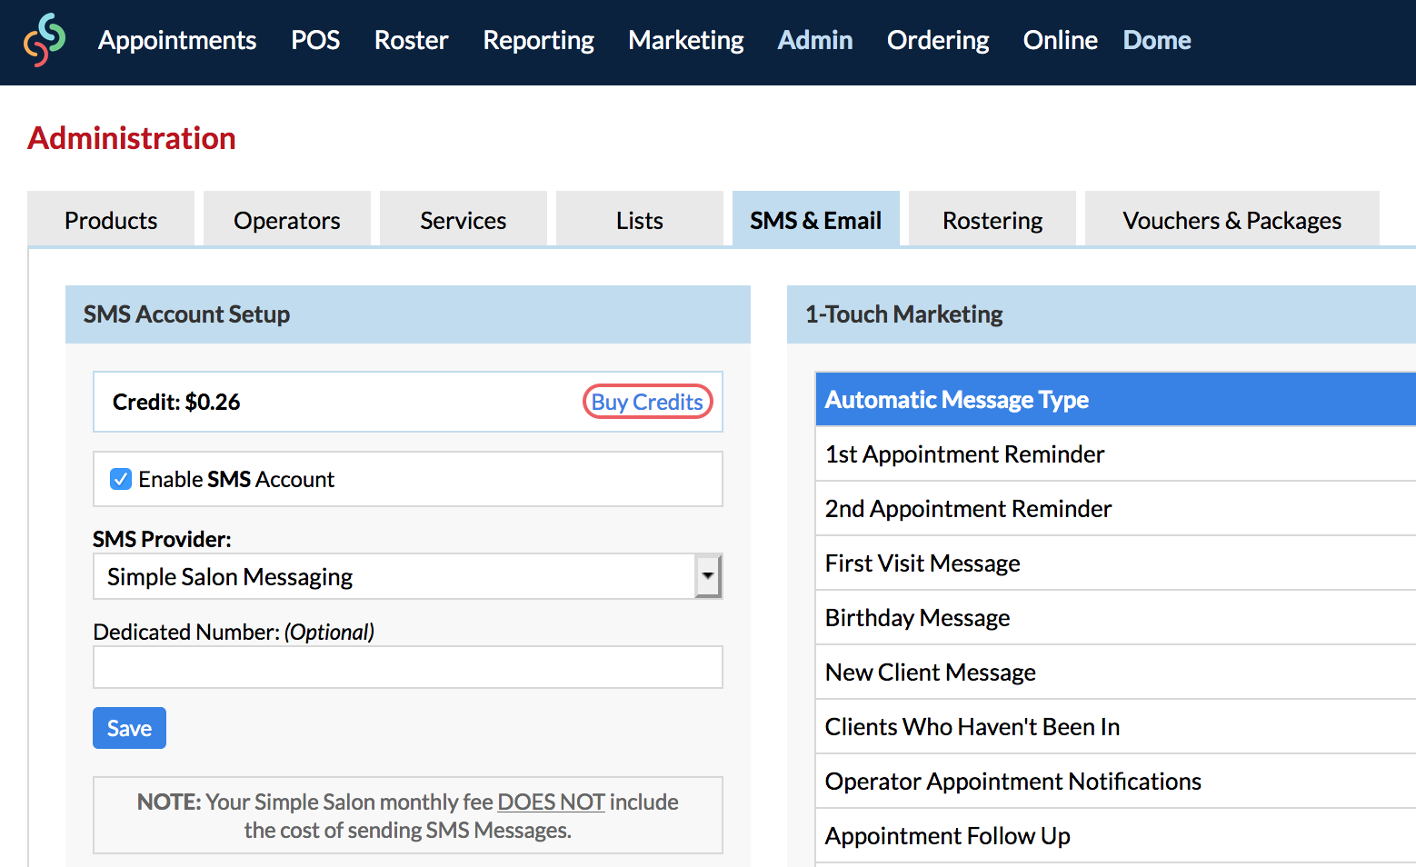Switch to Vouchers & Packages tab
Screen dimensions: 1416x867
click(x=1232, y=220)
